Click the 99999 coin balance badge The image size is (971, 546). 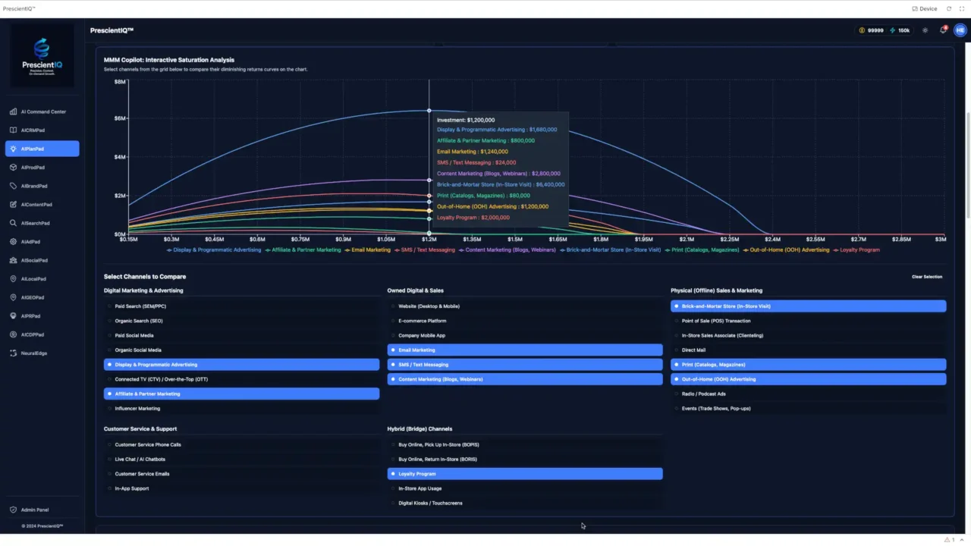click(871, 30)
